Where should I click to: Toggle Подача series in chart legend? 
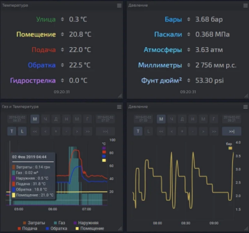pyautogui.click(x=28, y=228)
